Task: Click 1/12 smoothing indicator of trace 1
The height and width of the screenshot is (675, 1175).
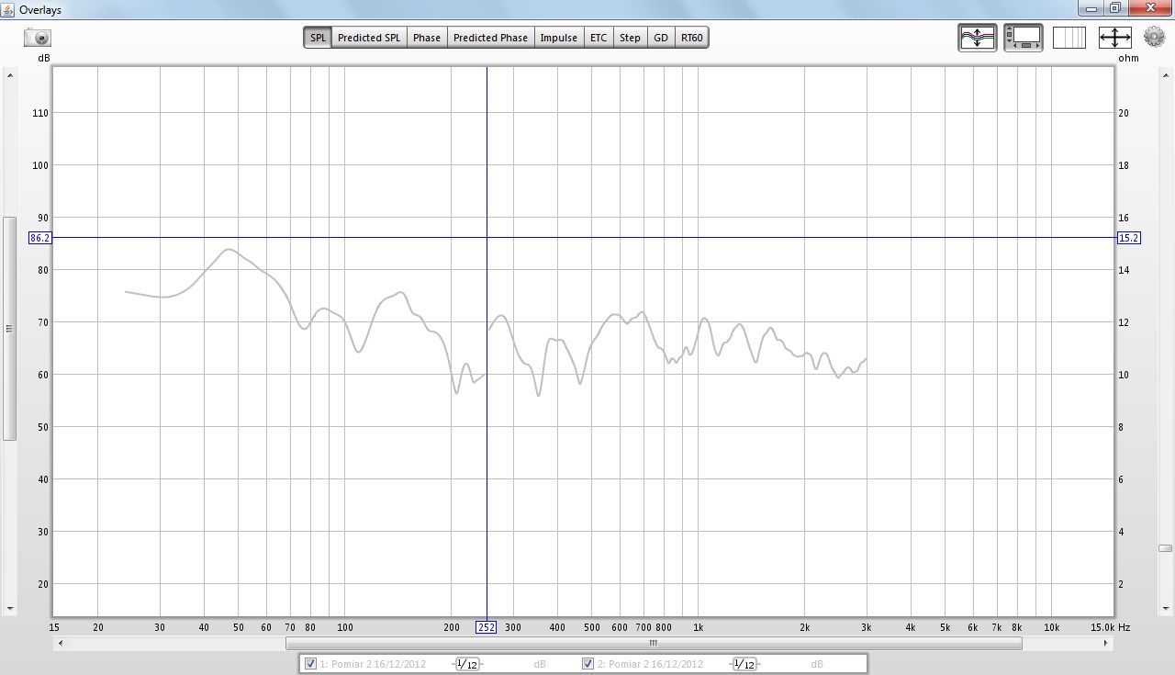Action: (467, 664)
